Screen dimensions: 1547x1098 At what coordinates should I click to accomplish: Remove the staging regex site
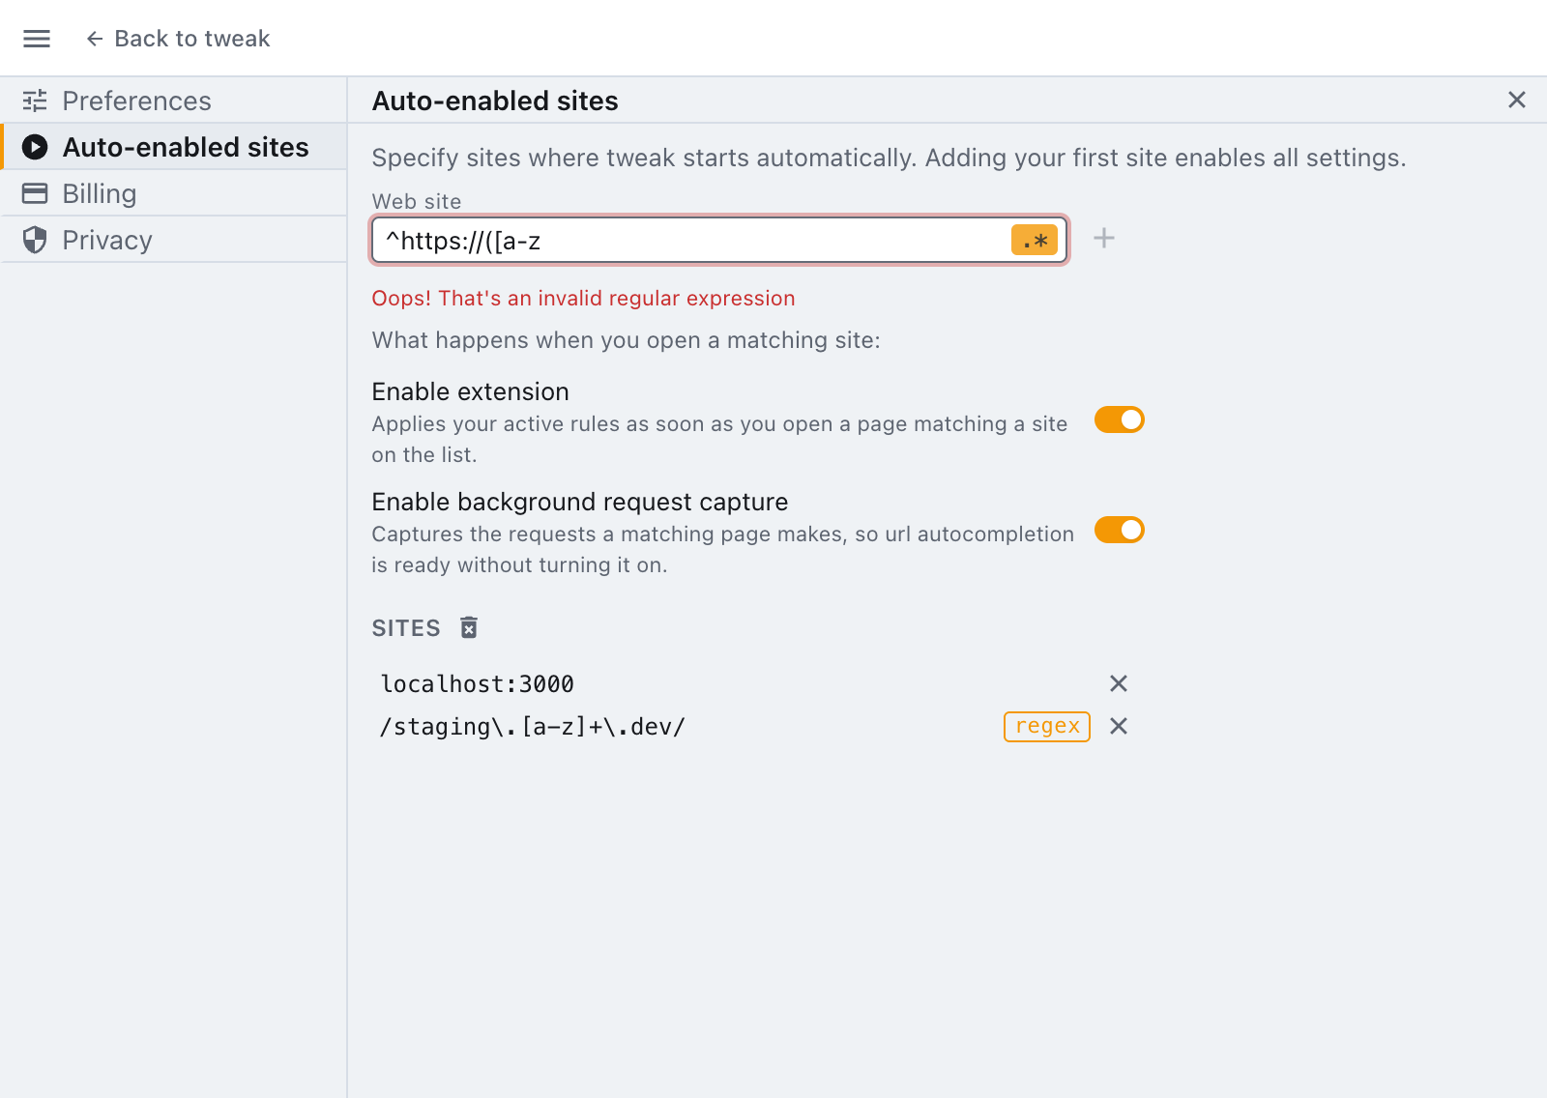click(x=1119, y=726)
